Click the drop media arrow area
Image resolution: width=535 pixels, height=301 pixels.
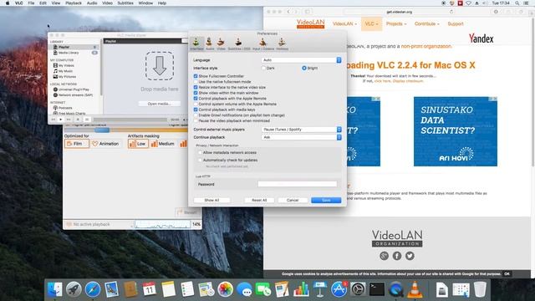click(x=160, y=66)
